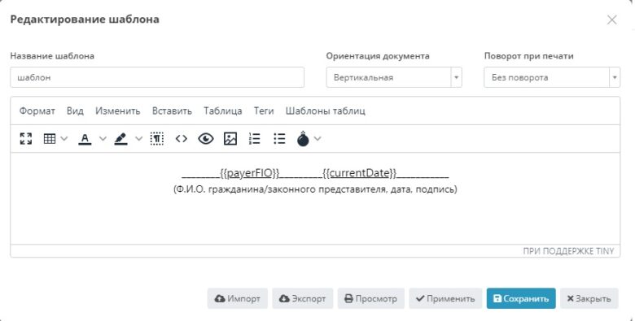This screenshot has width=635, height=321.
Task: Open the Формат menu
Action: pos(37,111)
